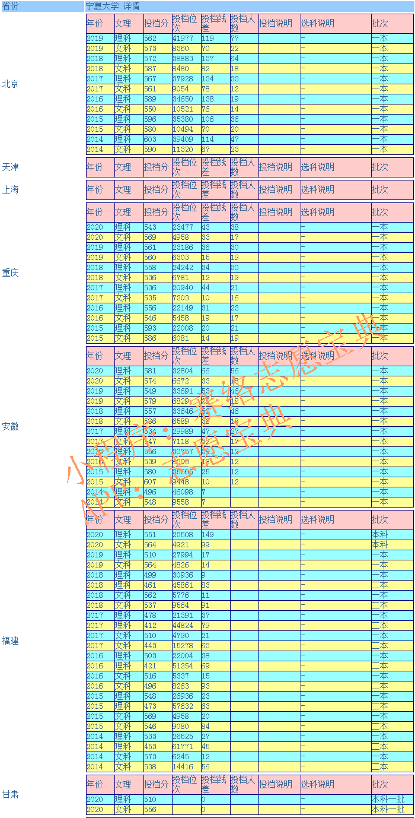Viewport: 415px width, 818px height.
Task: Select the 22008 cell for Chongqing 2015
Action: click(186, 328)
